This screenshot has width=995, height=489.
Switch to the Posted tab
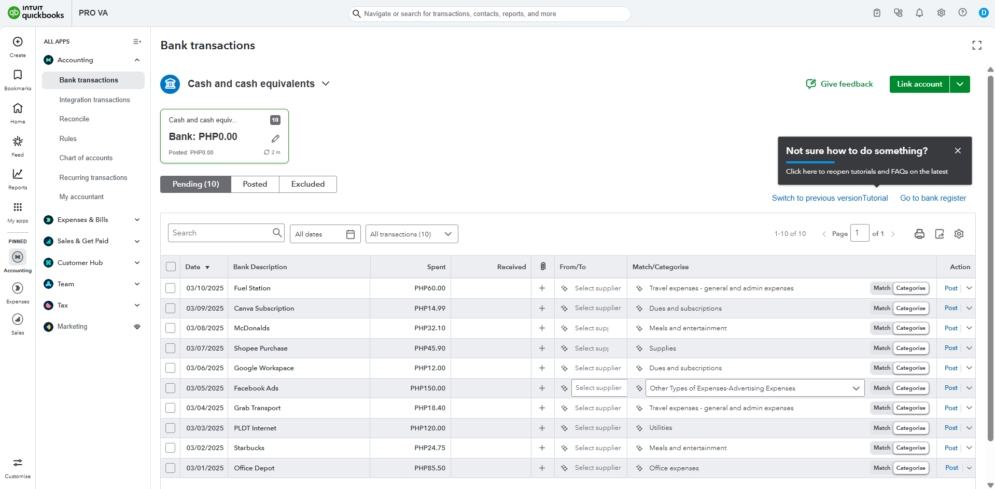(255, 184)
